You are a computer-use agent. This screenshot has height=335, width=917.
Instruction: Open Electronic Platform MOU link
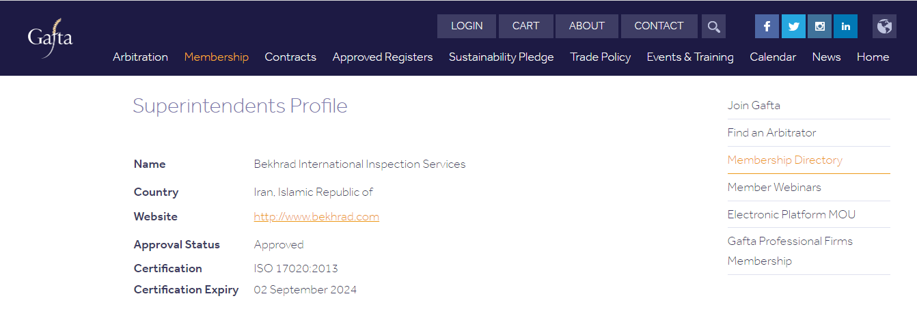(791, 215)
